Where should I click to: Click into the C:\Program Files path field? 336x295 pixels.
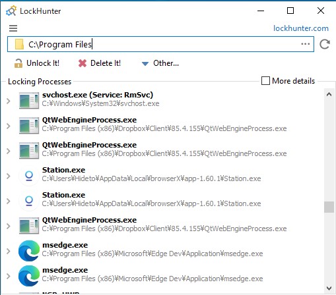160,44
